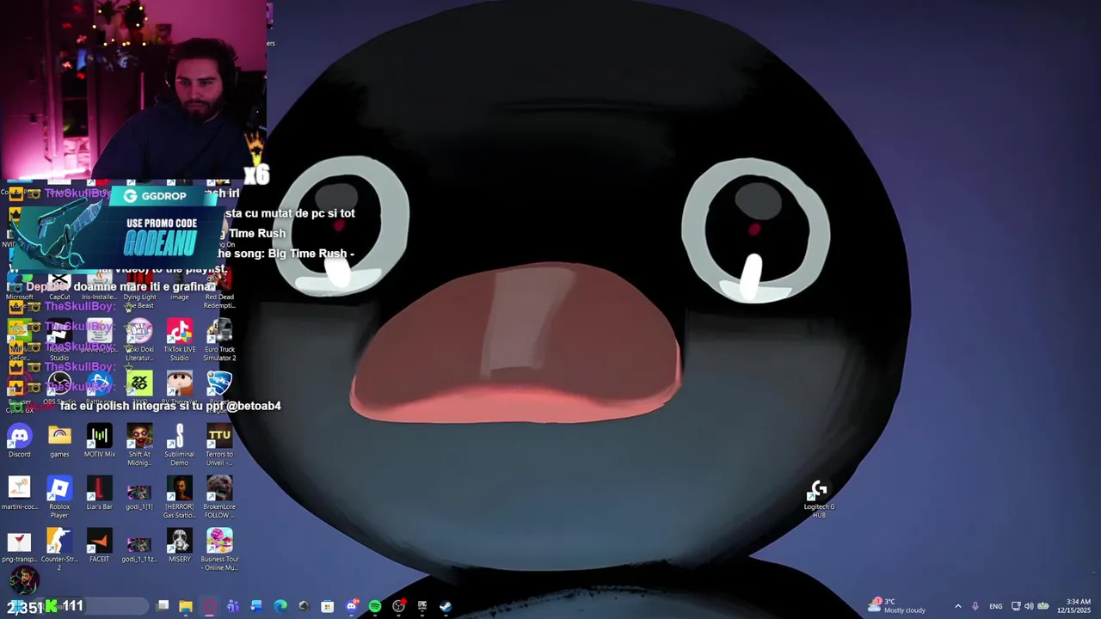1101x619 pixels.
Task: Open Task View button on taskbar
Action: 162,606
